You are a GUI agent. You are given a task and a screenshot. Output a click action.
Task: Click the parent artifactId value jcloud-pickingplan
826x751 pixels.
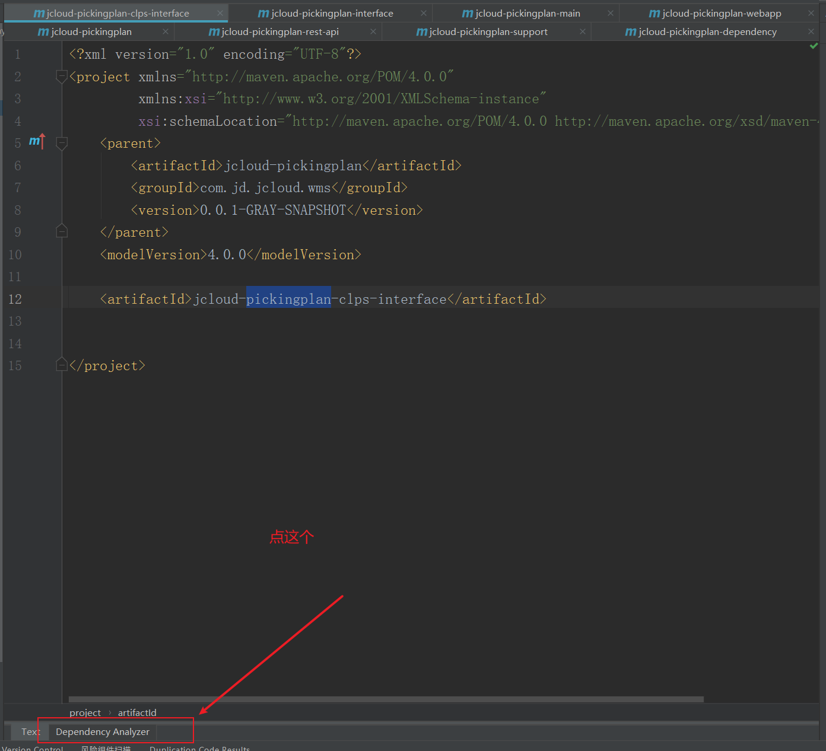pyautogui.click(x=293, y=166)
